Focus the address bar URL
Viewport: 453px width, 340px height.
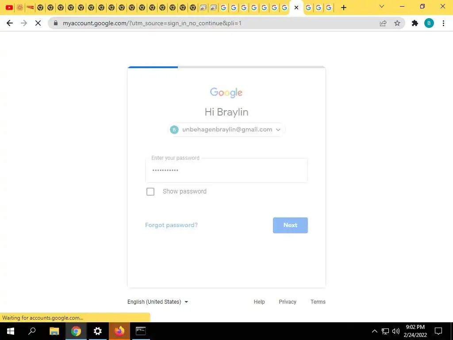(152, 23)
